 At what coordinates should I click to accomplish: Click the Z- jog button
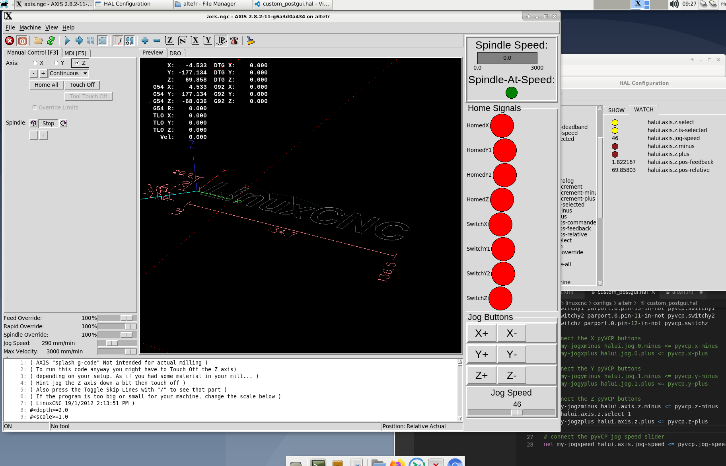[512, 375]
